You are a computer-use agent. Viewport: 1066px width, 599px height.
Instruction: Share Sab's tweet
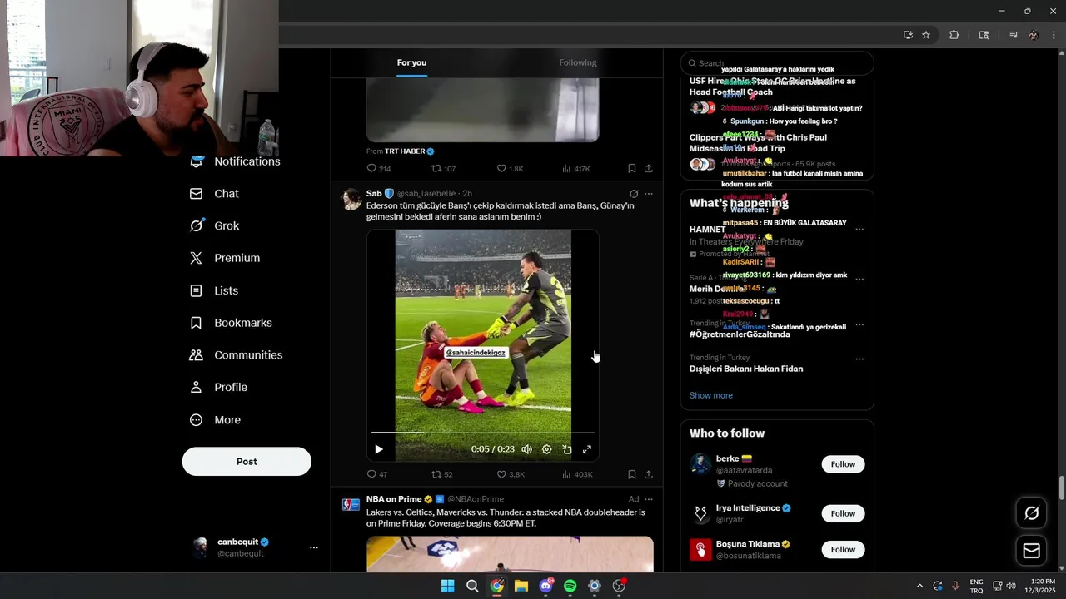[649, 474]
